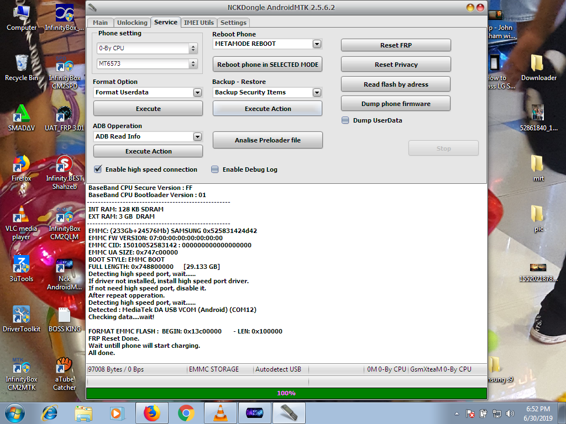Click Windows Start orb
The height and width of the screenshot is (424, 566).
click(x=15, y=413)
